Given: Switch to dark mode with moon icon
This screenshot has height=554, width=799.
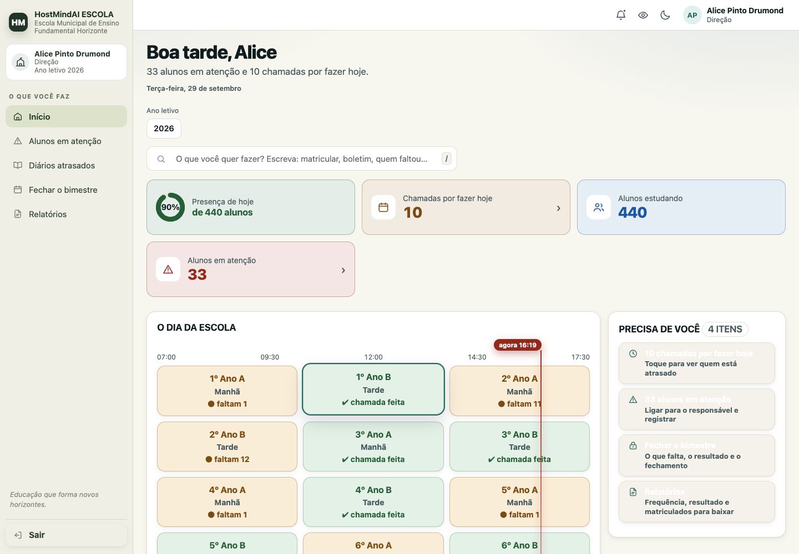Looking at the screenshot, I should click(x=665, y=15).
